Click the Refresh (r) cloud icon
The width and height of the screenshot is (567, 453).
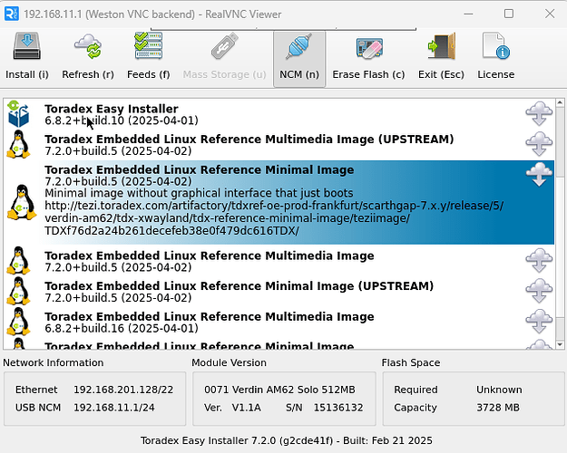tap(88, 46)
